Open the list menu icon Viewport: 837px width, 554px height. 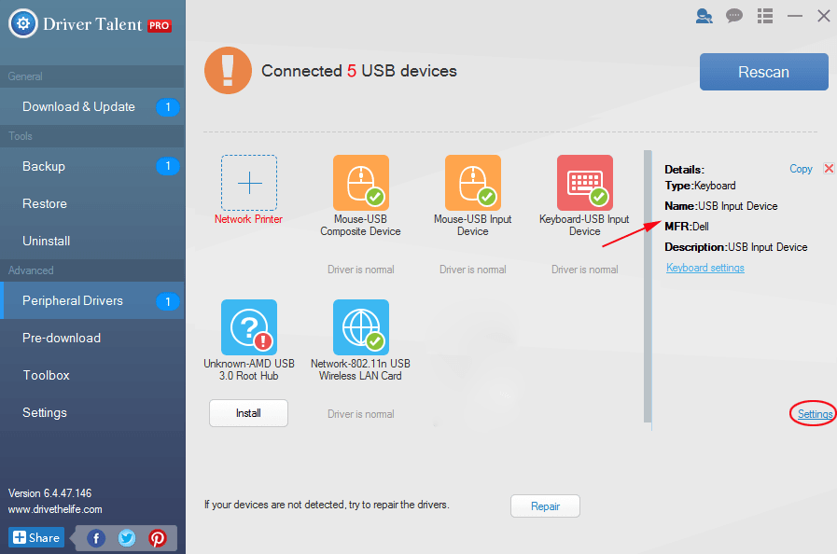click(765, 16)
